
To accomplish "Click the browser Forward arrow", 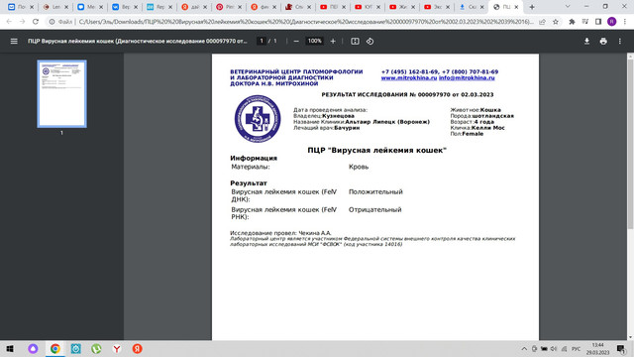I will (x=22, y=22).
